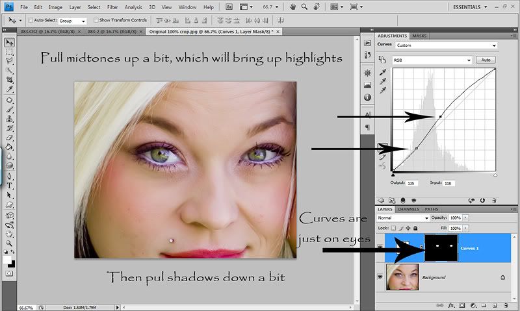Click the Rotate View tool in application bar
Image resolution: width=520 pixels, height=311 pixels.
point(317,6)
